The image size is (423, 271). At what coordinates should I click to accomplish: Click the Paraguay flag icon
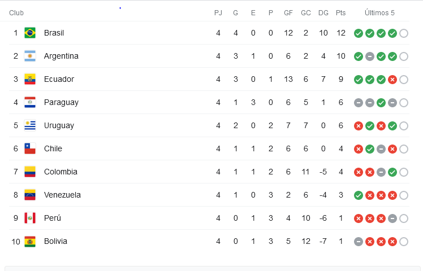pyautogui.click(x=30, y=102)
